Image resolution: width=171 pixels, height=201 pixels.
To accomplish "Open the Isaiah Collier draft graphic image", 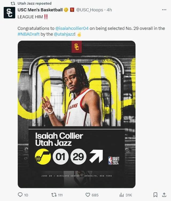I will click(x=76, y=114).
